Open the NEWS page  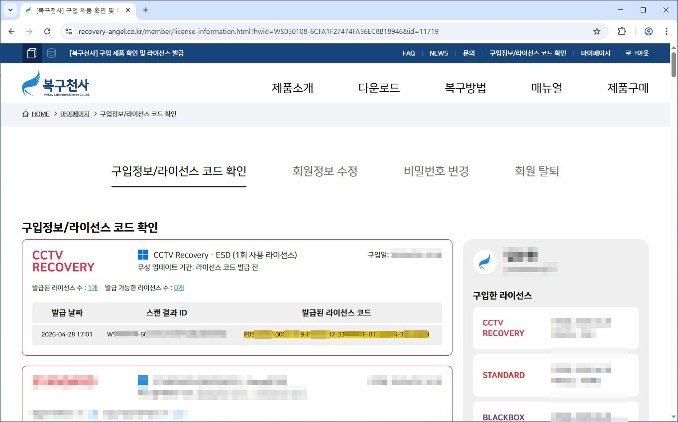tap(439, 53)
